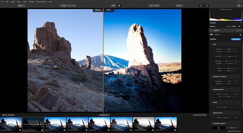This screenshot has height=133, width=243.
Task: Click the Polarizing Filter Amount slider
Action: [228, 117]
